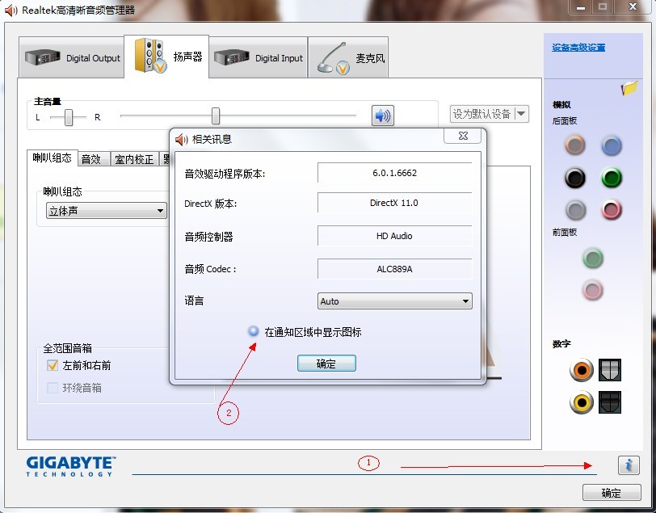Check the 环绕音箱 checkbox
This screenshot has height=513, width=656.
pyautogui.click(x=53, y=388)
